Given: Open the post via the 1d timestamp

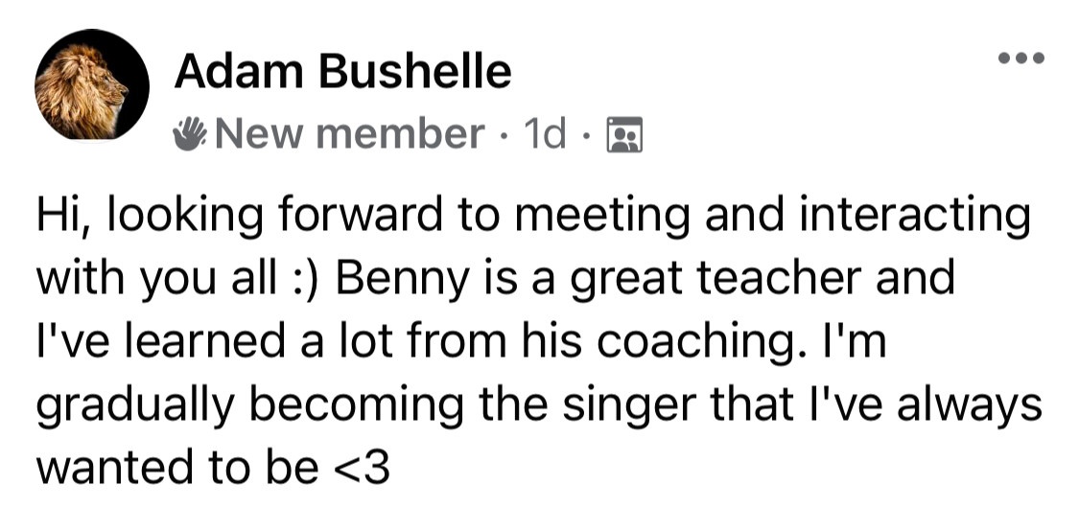Looking at the screenshot, I should pos(545,134).
